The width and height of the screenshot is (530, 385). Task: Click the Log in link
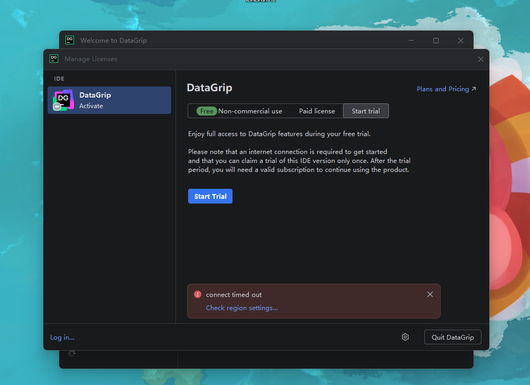click(62, 338)
